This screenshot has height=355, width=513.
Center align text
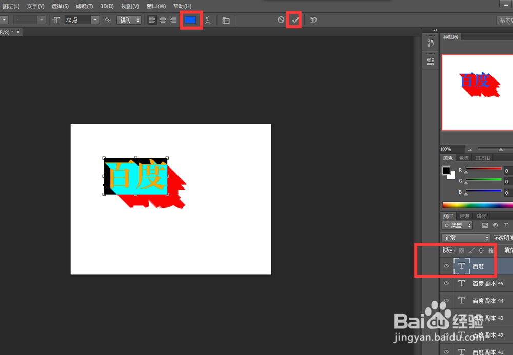[163, 20]
